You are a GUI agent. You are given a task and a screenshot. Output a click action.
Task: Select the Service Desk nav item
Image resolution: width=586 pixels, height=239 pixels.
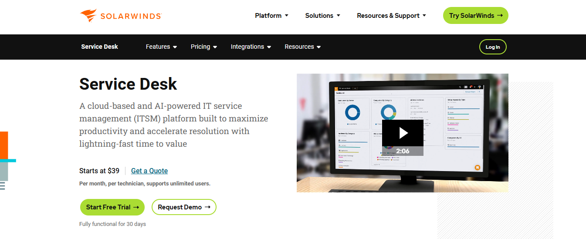[x=99, y=47]
